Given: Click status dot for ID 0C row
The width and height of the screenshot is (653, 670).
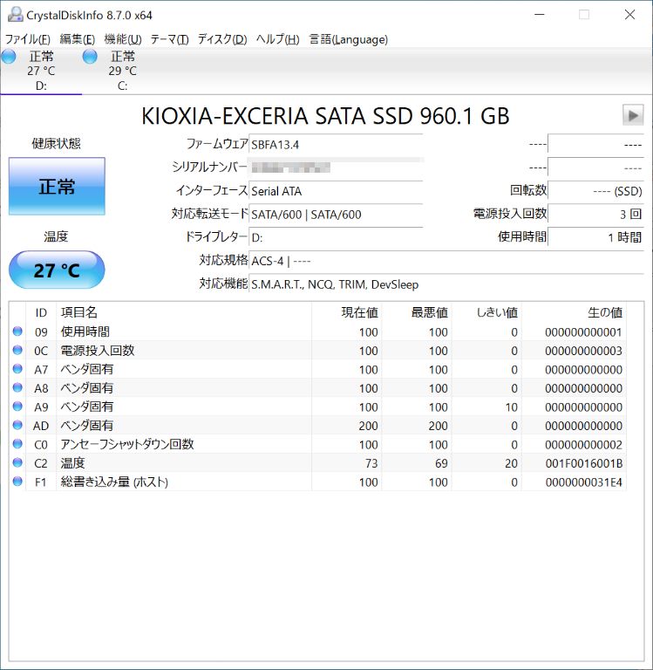Looking at the screenshot, I should [17, 350].
